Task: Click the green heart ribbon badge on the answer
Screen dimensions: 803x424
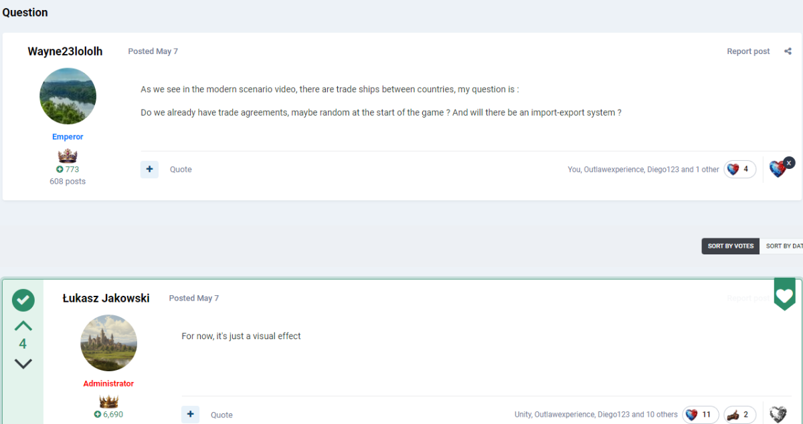Action: (784, 294)
